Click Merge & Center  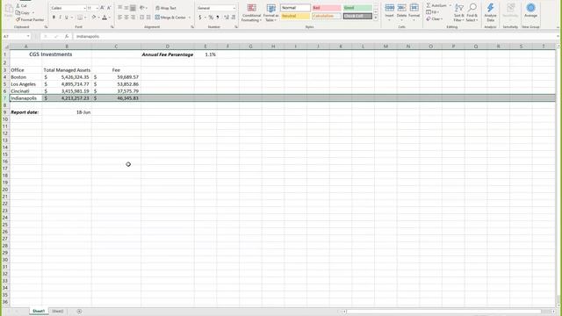click(170, 18)
